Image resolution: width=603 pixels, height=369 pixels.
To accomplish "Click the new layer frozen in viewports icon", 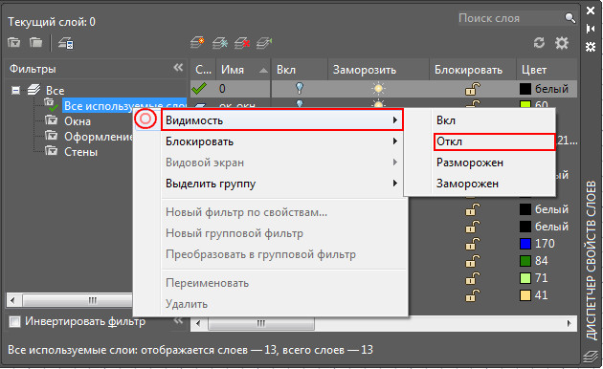I will click(220, 43).
